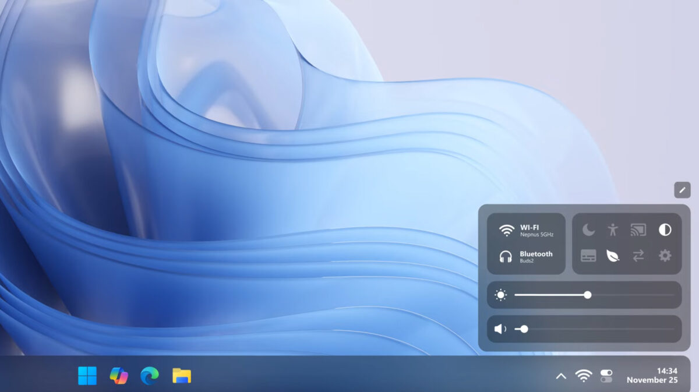Enable the contrast themes quick setting
699x392 pixels.
click(666, 229)
